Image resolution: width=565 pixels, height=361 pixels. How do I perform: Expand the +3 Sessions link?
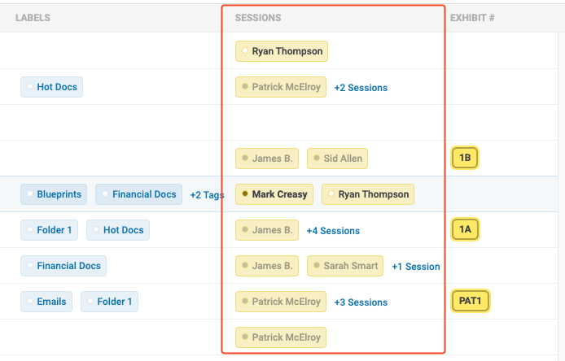[x=361, y=302]
